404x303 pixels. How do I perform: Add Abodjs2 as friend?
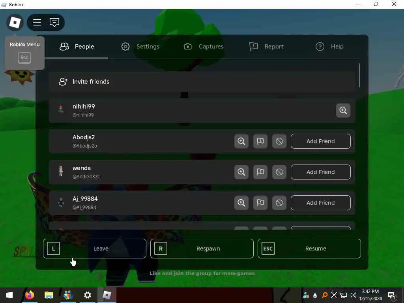320,141
